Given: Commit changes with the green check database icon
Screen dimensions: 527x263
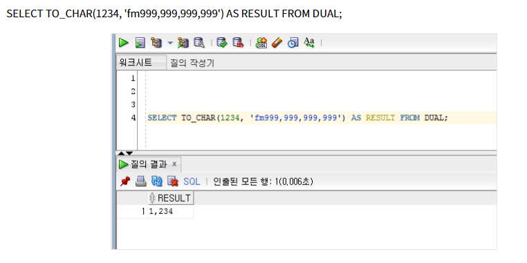Looking at the screenshot, I should coord(222,43).
